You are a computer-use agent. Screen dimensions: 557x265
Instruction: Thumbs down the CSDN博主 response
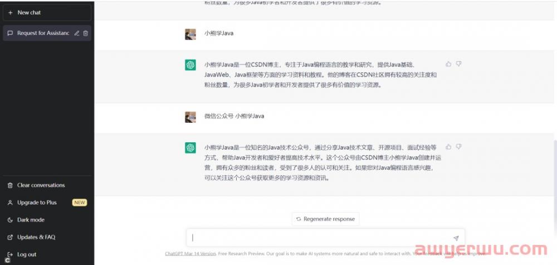(458, 64)
